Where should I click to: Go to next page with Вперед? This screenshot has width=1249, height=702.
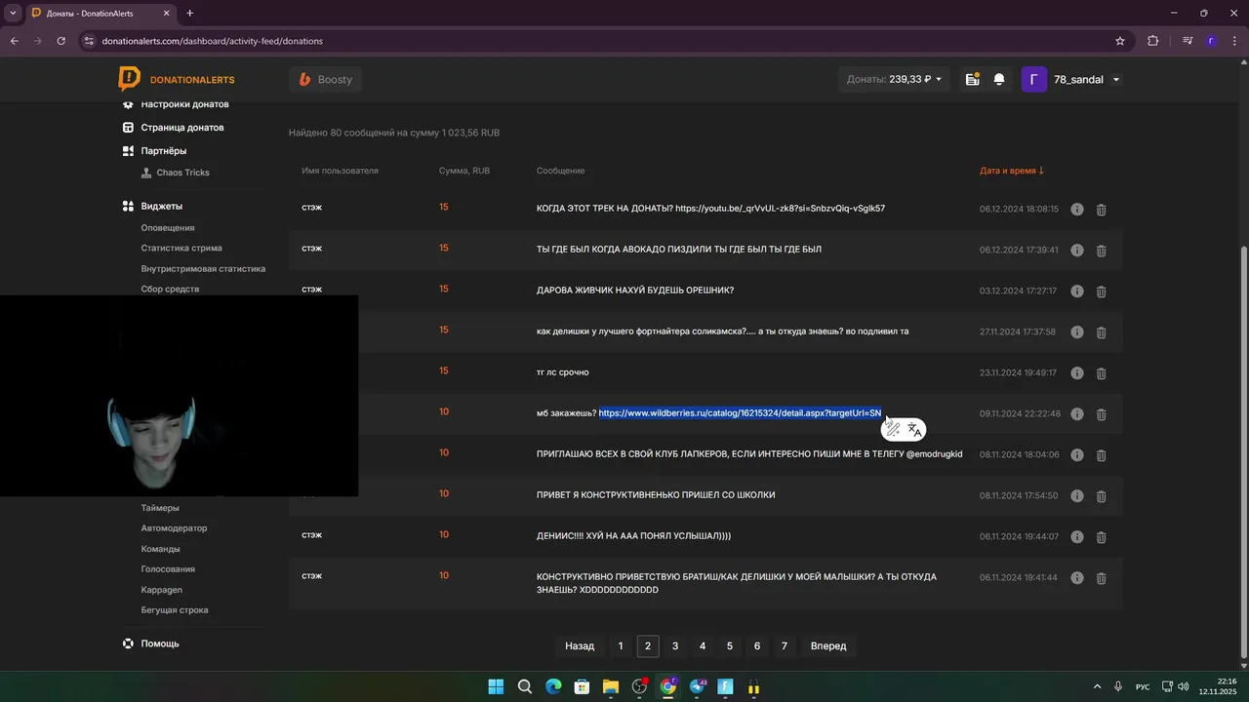(828, 646)
